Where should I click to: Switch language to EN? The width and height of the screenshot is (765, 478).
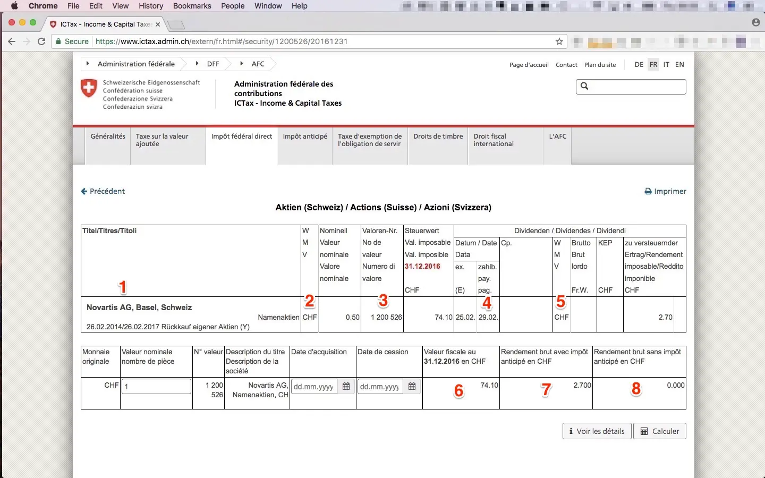[x=679, y=64]
